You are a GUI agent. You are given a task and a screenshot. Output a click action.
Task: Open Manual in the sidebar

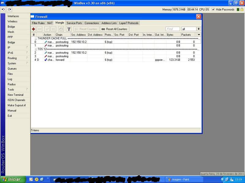coord(18,110)
